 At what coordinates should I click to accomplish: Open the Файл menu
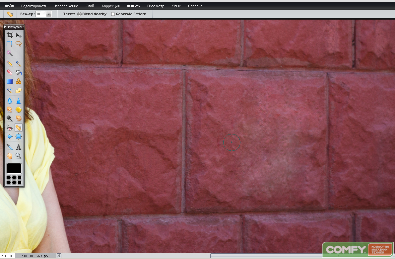[x=9, y=6]
